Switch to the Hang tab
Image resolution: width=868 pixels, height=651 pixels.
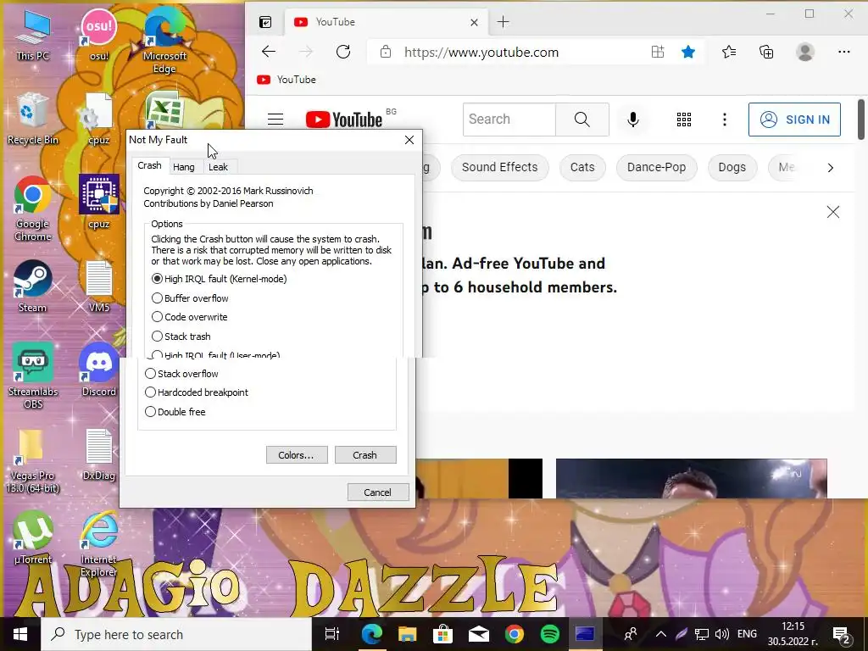183,167
